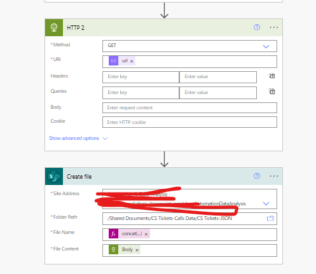Click the Headers Enter value field
Screen dimensions: 316x274
(218, 77)
